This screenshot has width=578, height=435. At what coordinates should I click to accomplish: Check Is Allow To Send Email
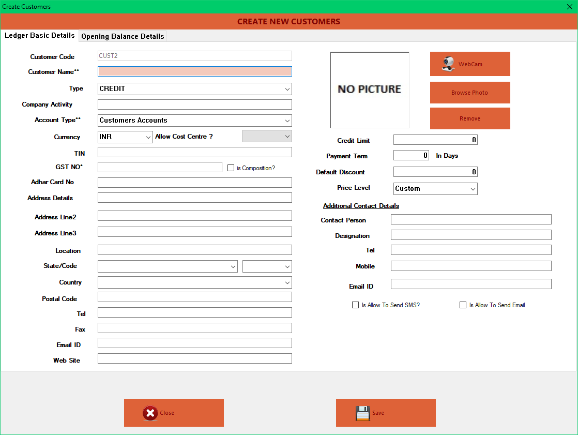point(463,305)
